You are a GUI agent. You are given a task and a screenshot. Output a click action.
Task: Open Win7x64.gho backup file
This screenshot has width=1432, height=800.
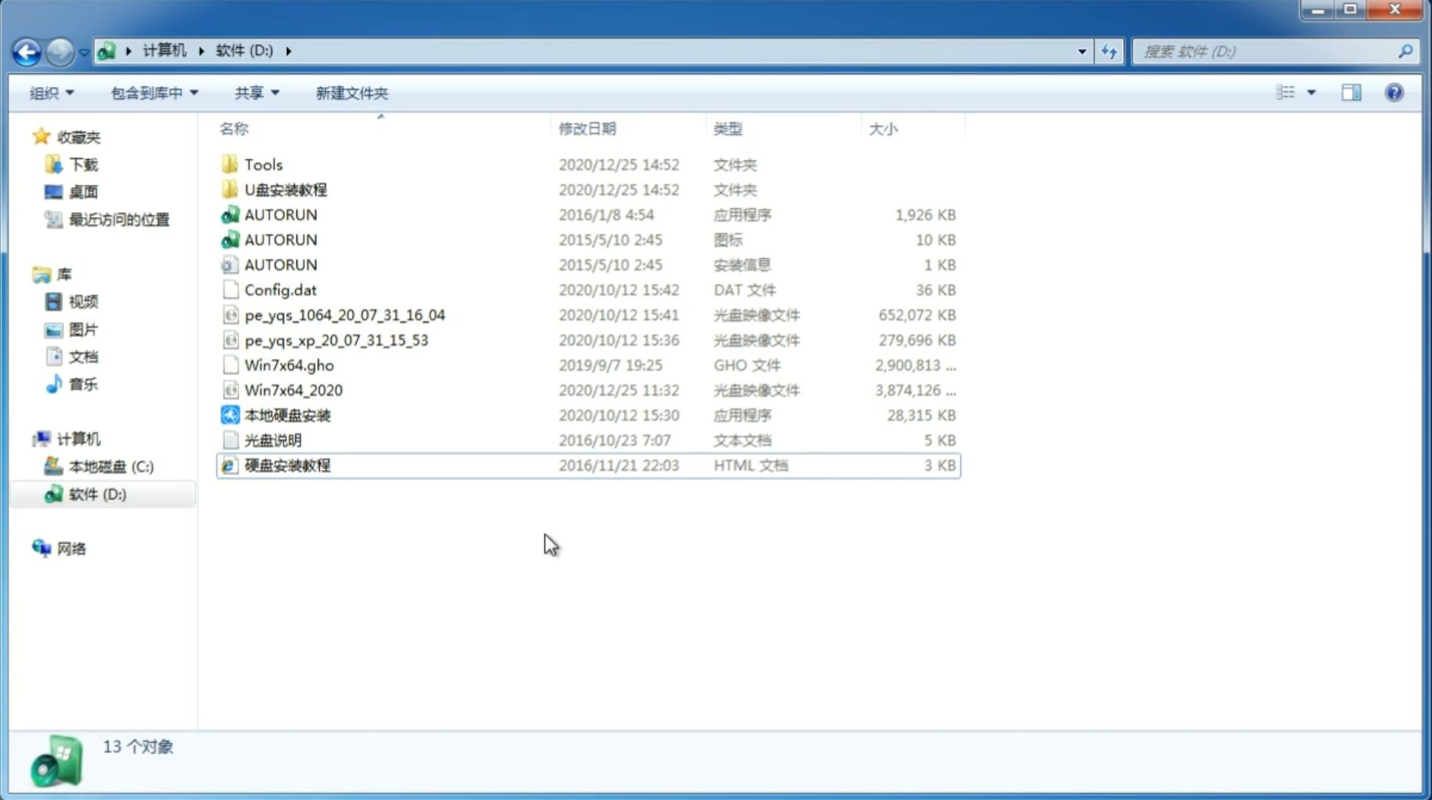click(x=289, y=365)
